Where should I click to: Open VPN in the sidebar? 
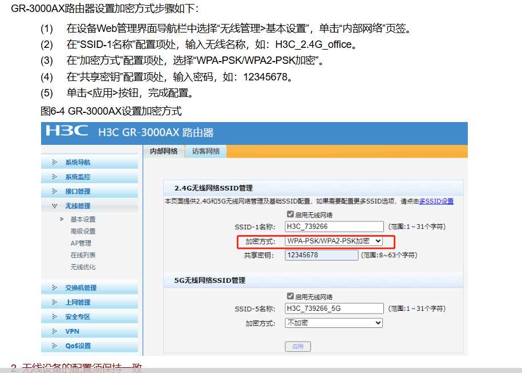tap(72, 331)
